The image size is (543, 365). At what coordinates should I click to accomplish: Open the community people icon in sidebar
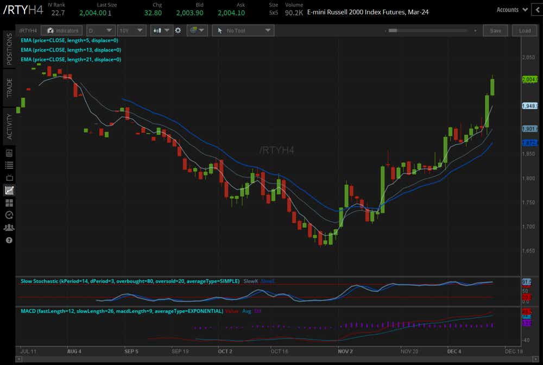(9, 228)
